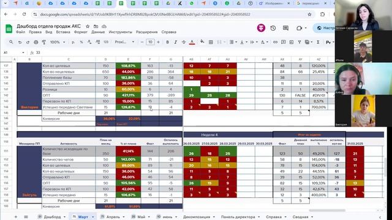Screen dimensions: 392x220
Task: Open the search menus magnifier tool
Action: (11, 42)
